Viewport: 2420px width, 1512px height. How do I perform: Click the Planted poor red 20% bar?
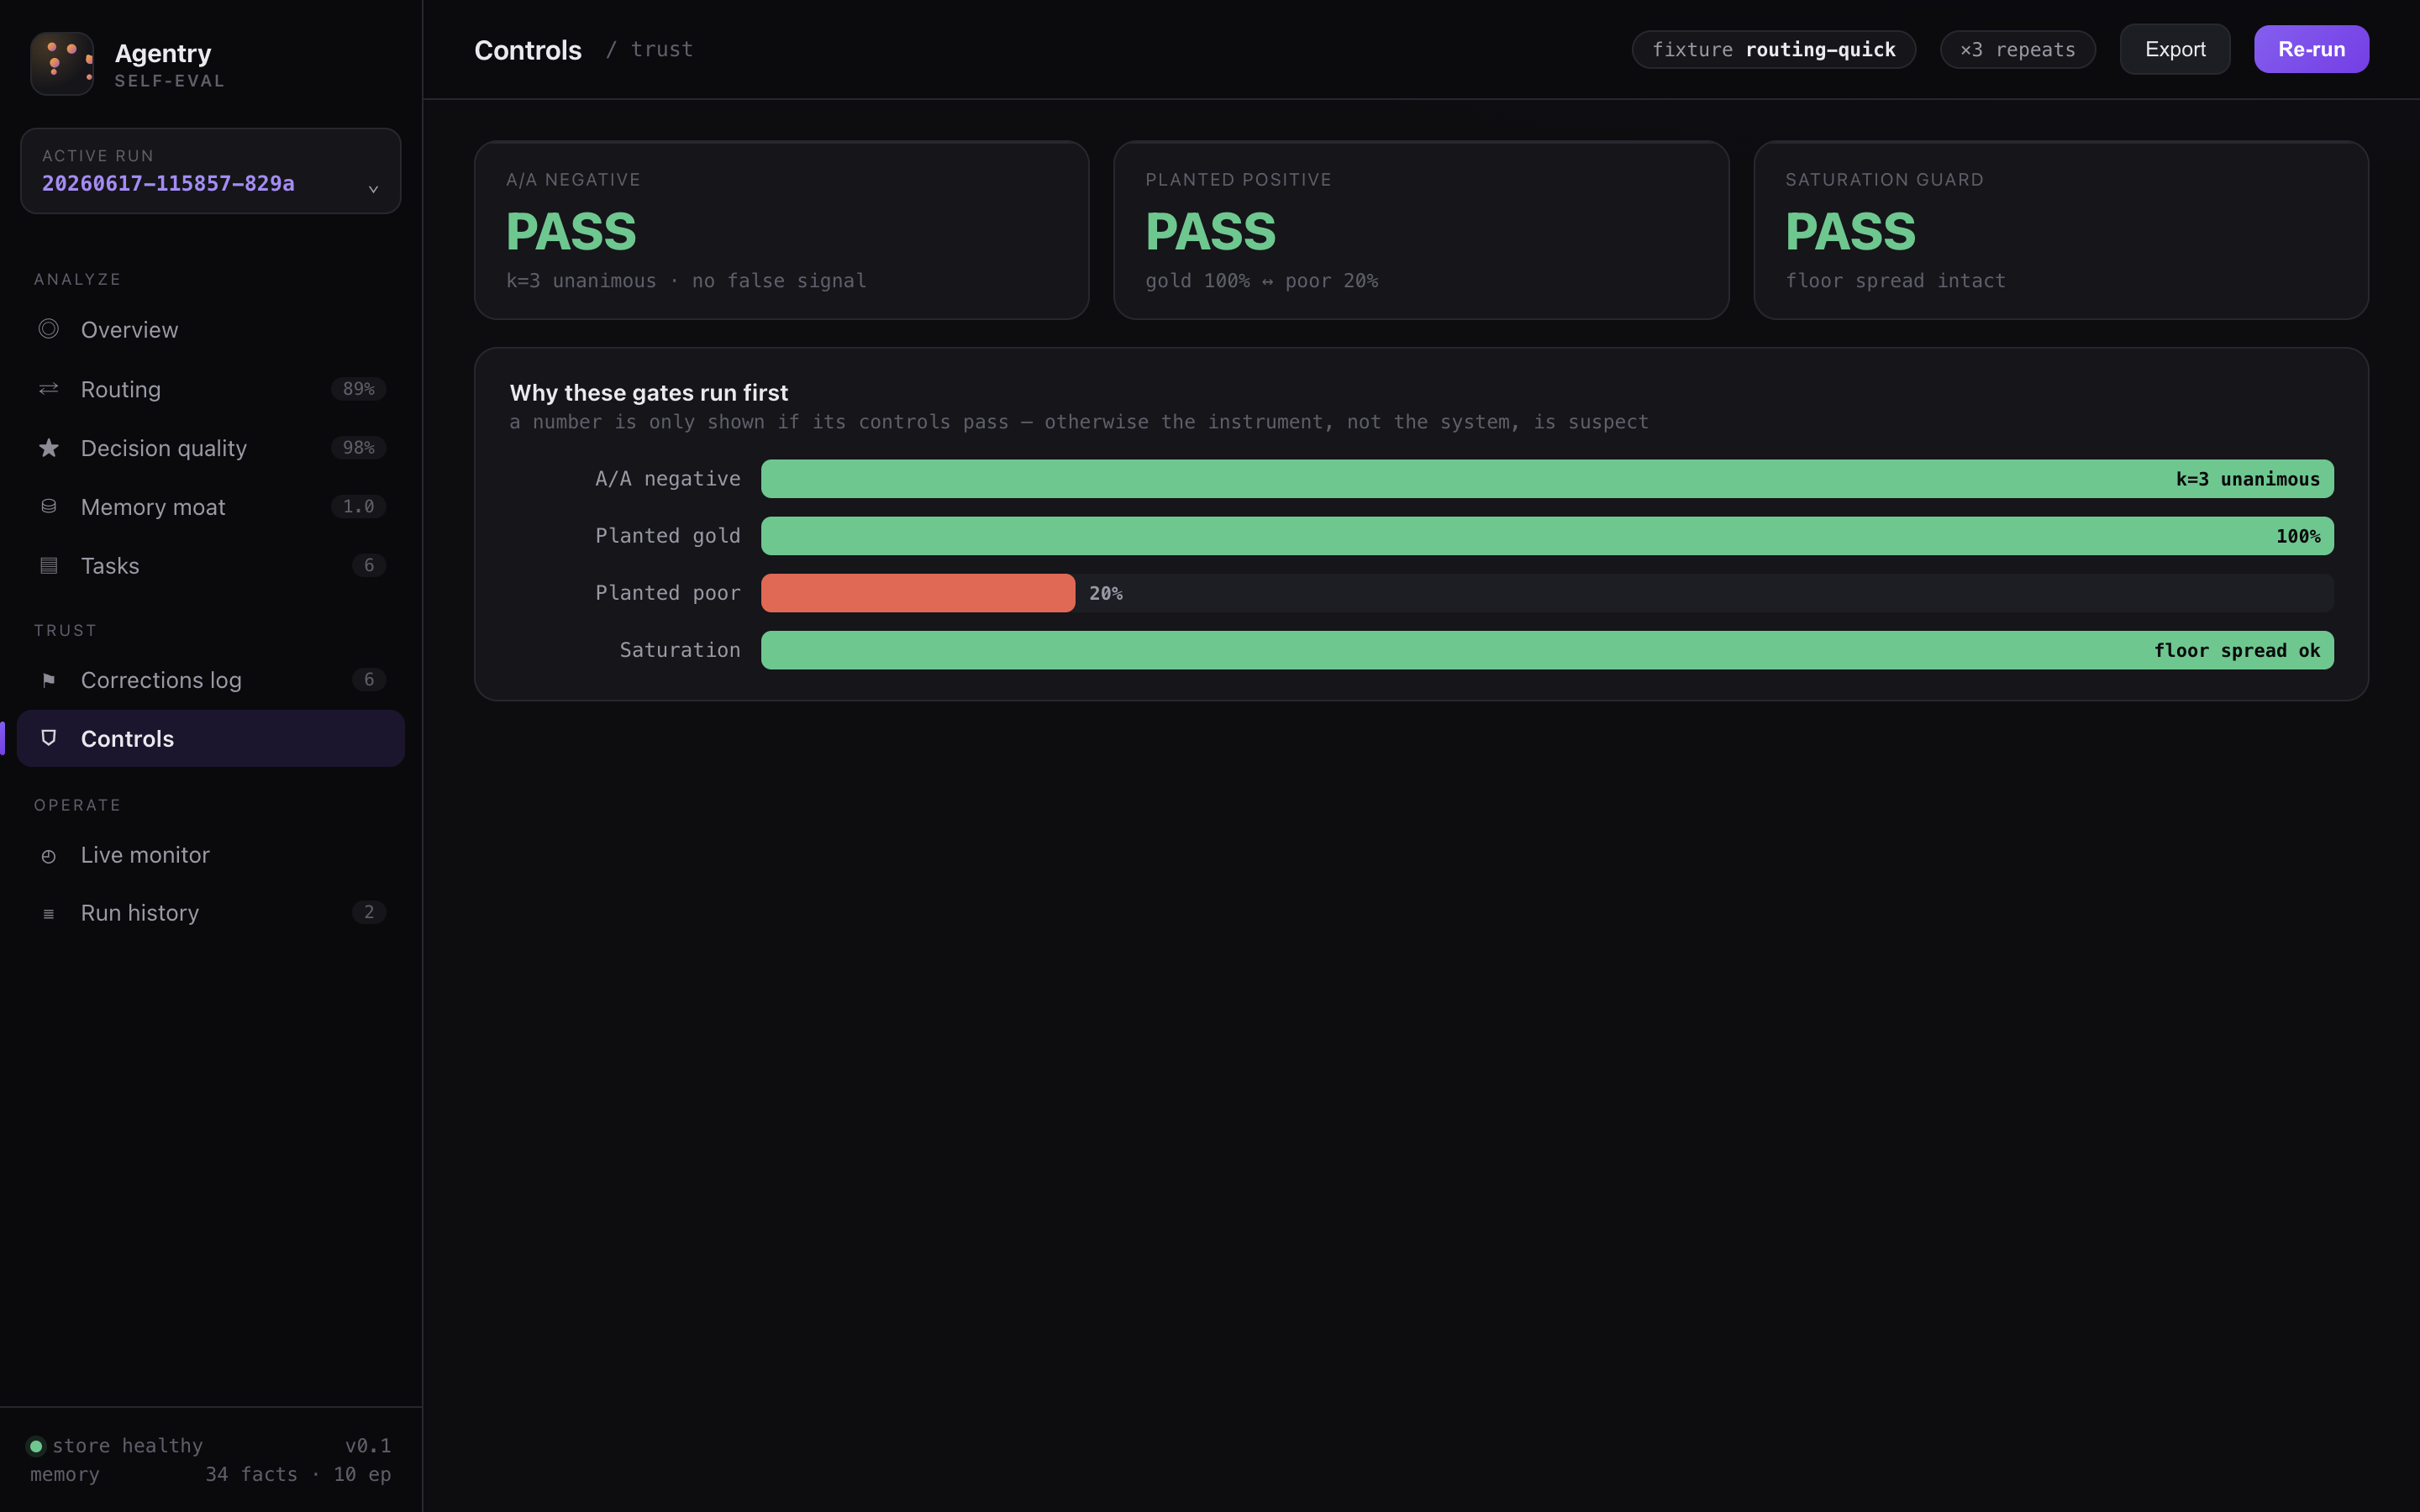coord(918,593)
